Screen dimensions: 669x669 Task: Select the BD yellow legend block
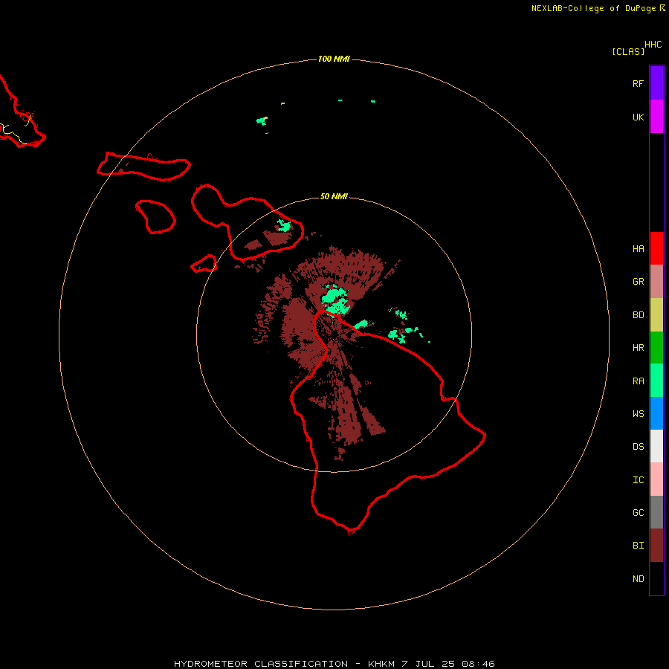pyautogui.click(x=656, y=314)
